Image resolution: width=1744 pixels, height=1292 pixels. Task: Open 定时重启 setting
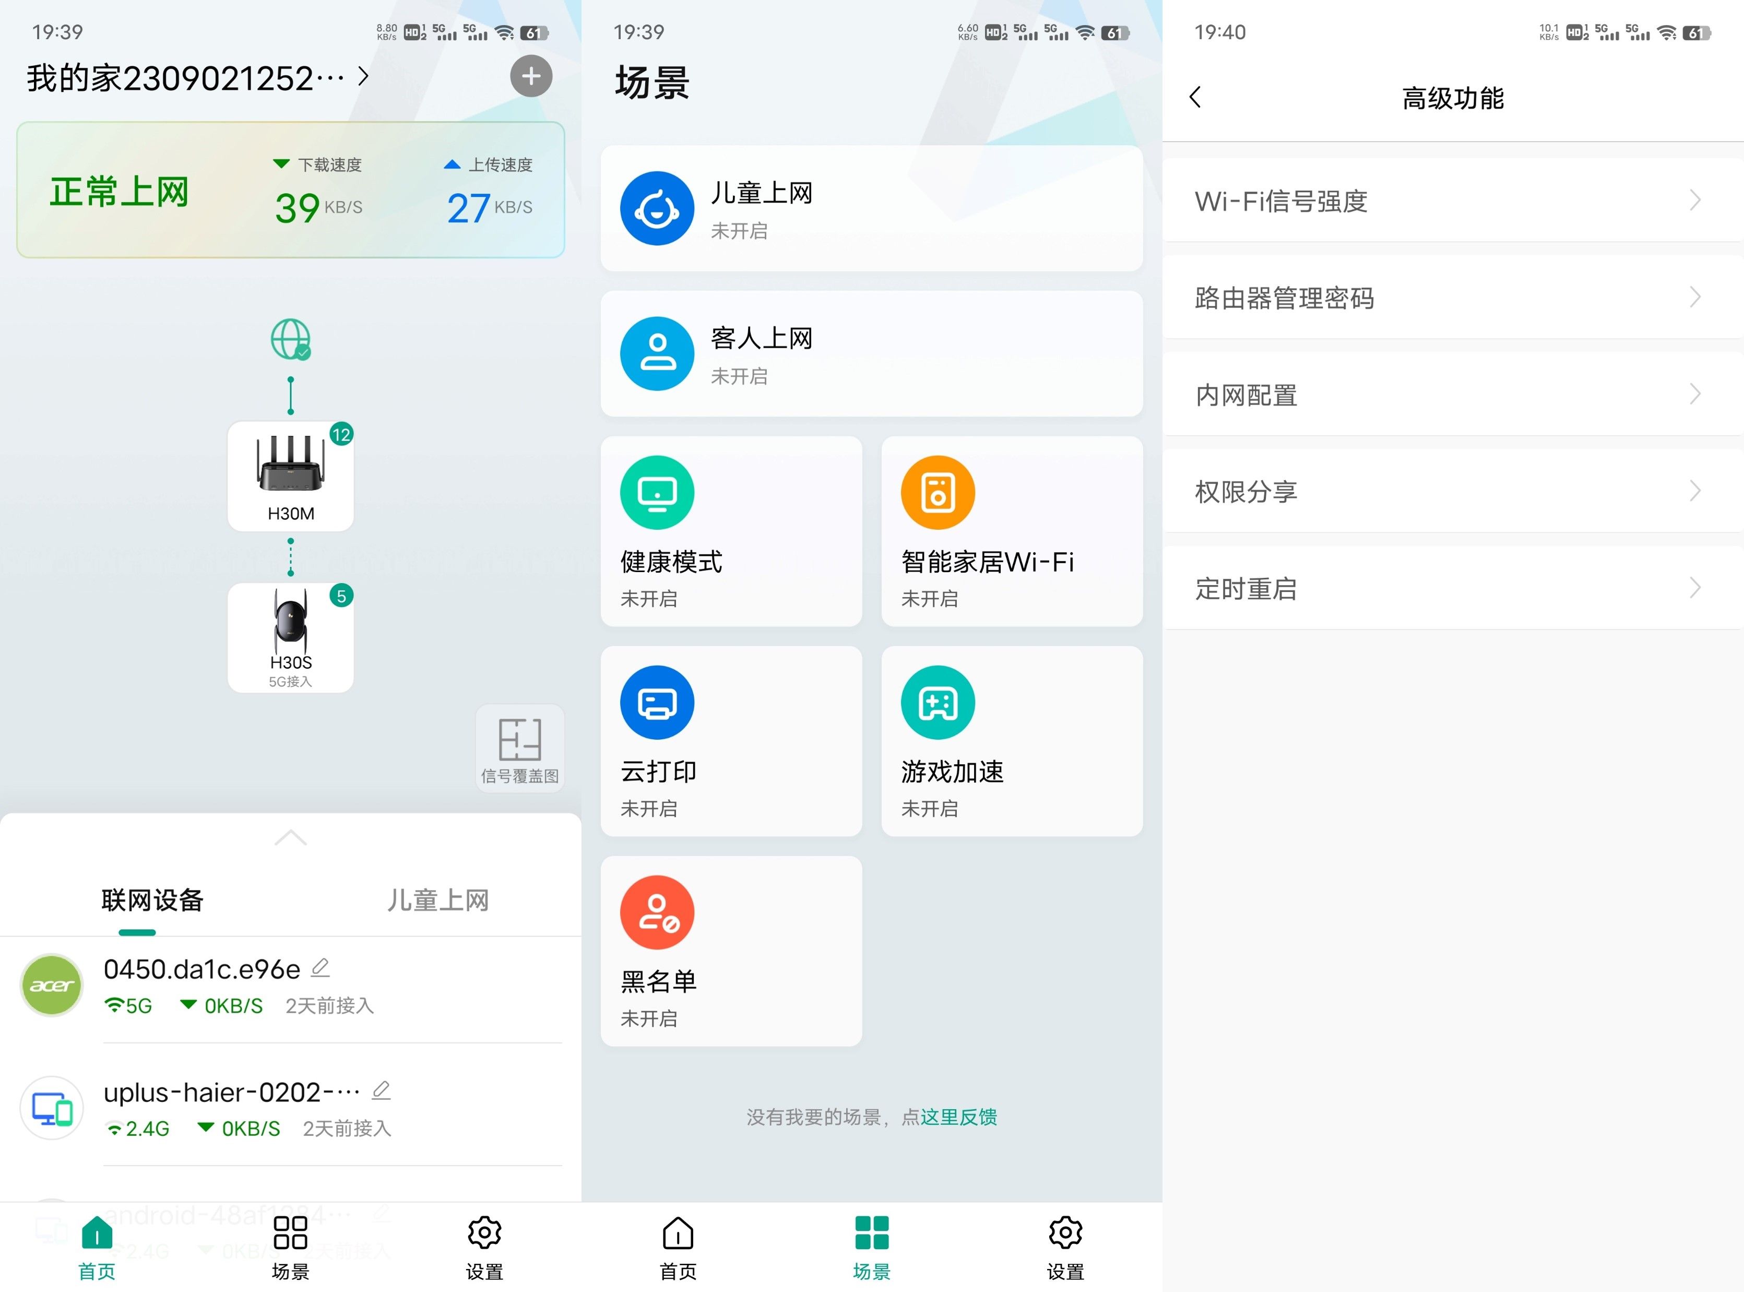click(1453, 588)
